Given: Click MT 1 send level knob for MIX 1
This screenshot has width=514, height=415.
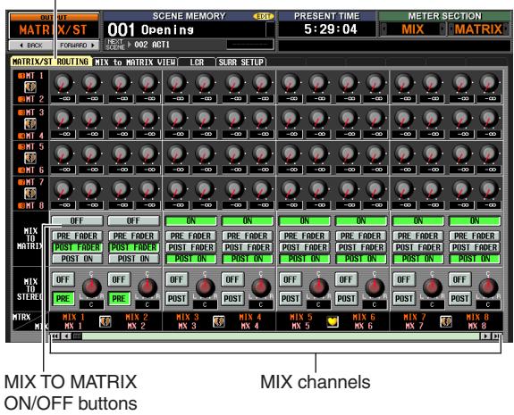Looking at the screenshot, I should pos(63,82).
